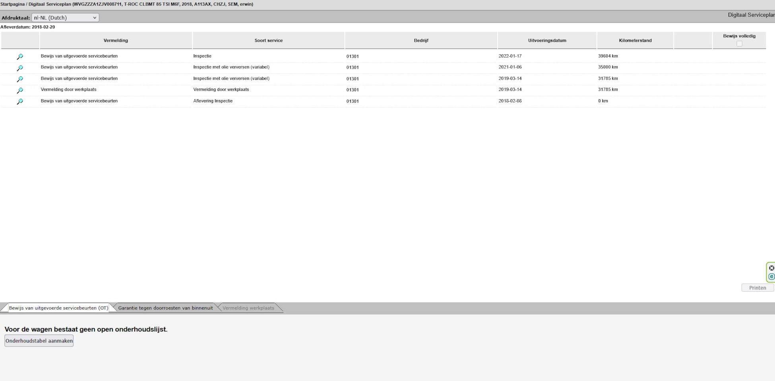This screenshot has width=775, height=381.
Task: Click the Startpagina breadcrumb link
Action: [x=12, y=4]
